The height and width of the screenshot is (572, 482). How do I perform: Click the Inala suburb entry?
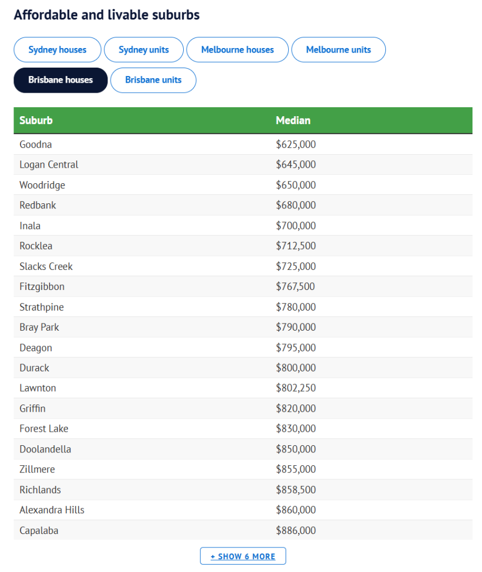(x=243, y=226)
